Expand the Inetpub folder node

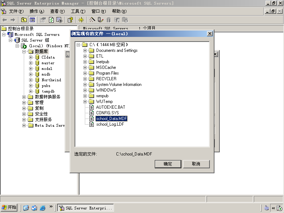(85, 62)
